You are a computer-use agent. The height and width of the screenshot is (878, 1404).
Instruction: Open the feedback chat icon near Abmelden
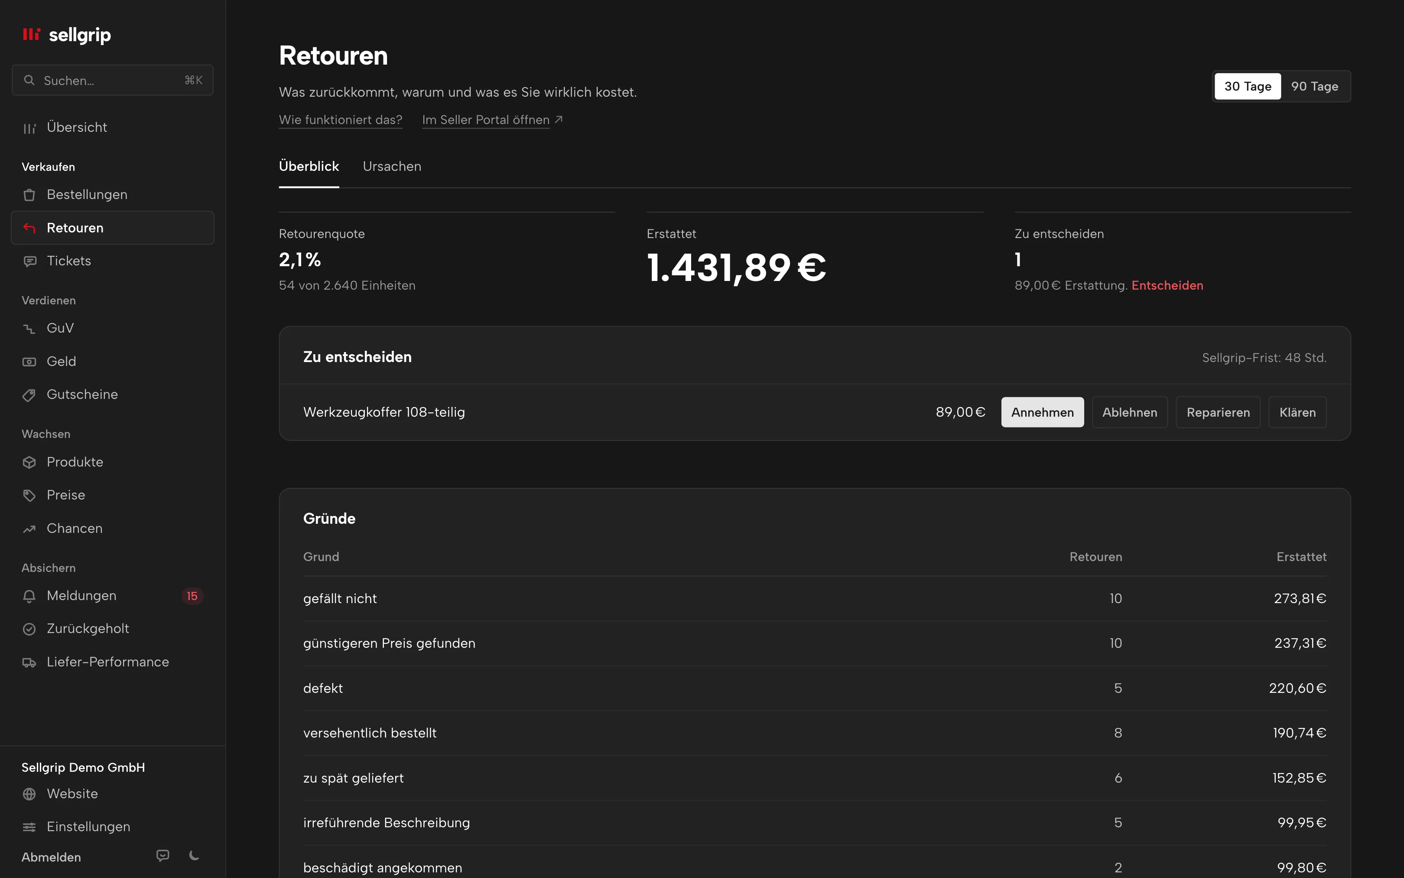click(163, 855)
